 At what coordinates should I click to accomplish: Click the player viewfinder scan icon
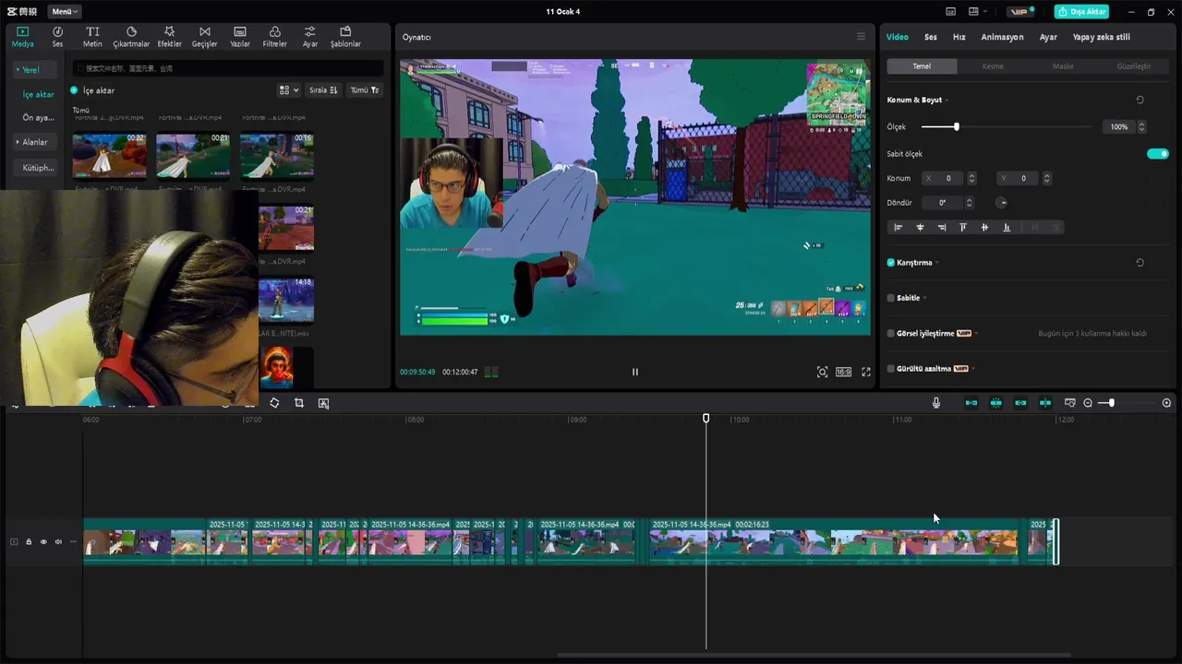point(822,372)
